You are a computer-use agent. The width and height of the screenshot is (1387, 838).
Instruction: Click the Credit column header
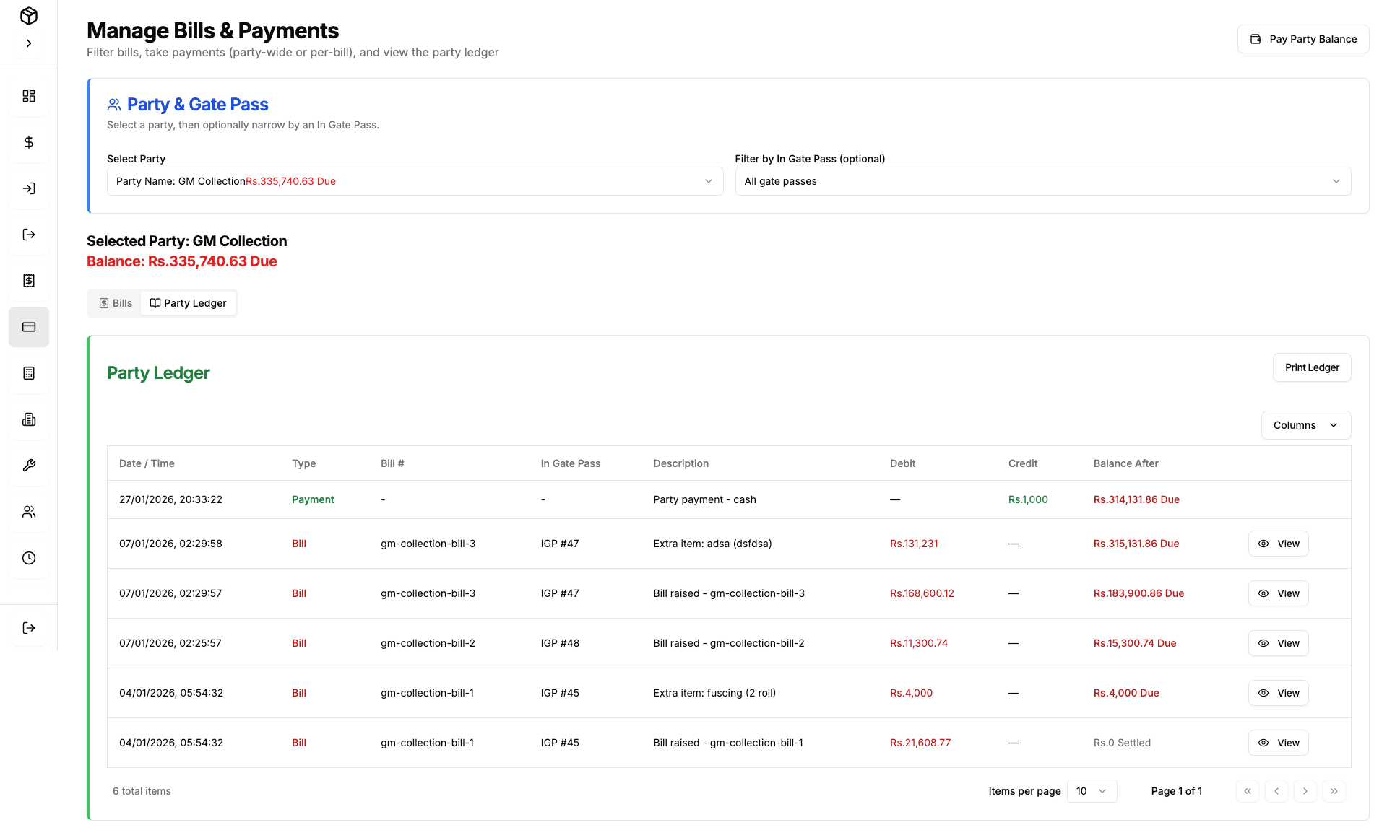pos(1023,463)
